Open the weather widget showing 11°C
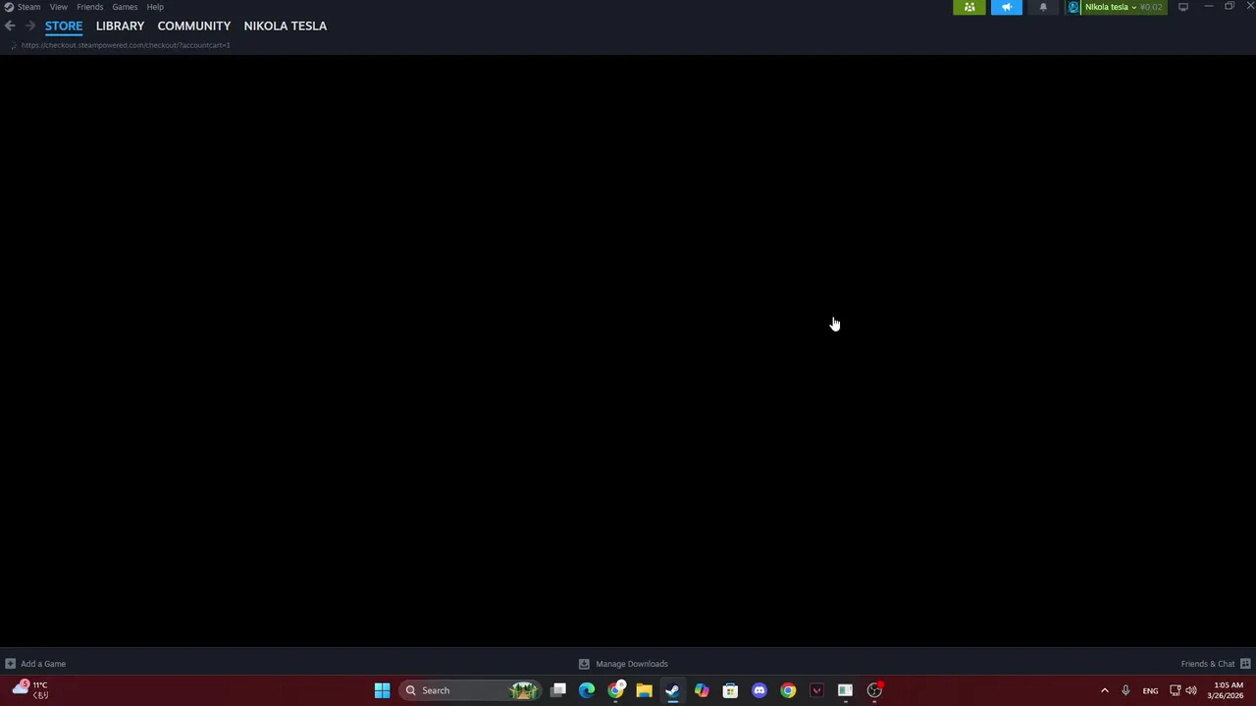1256x706 pixels. [x=29, y=690]
